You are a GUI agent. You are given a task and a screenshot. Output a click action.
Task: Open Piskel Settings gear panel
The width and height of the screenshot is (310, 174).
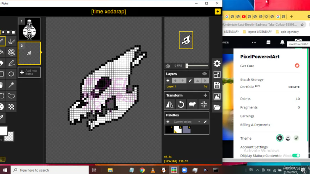(x=217, y=63)
